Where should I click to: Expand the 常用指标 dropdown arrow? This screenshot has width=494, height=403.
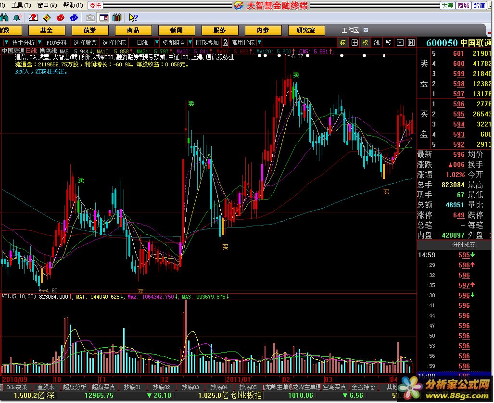click(x=259, y=42)
